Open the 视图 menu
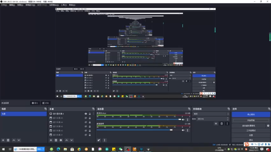This screenshot has width=271, height=152. [20, 5]
